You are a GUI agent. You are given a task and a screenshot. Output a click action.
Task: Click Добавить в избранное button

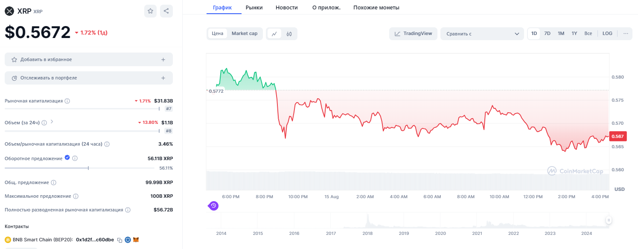(89, 59)
